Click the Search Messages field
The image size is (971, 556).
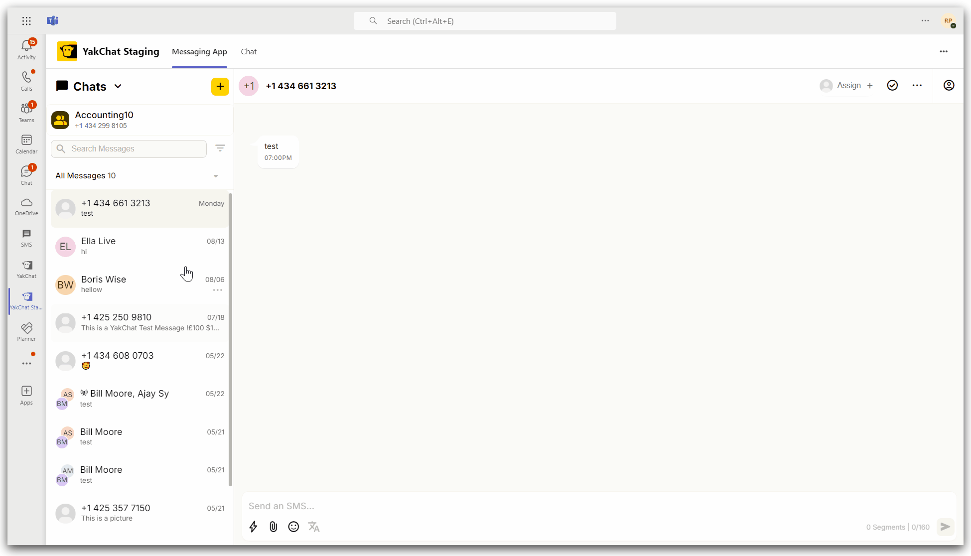[129, 149]
